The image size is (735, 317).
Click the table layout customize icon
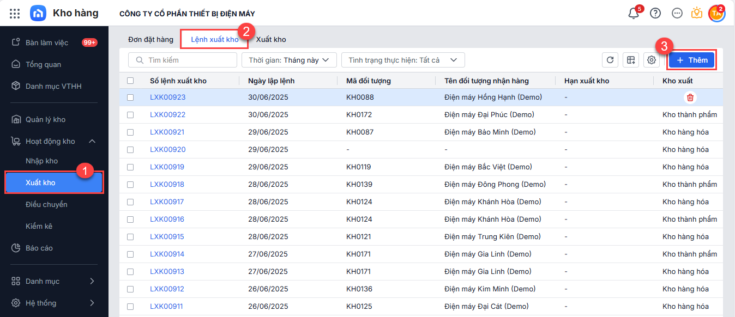point(631,60)
